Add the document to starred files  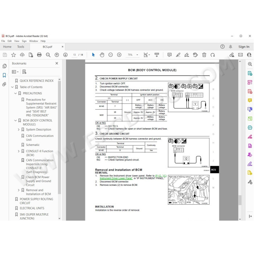(13, 55)
